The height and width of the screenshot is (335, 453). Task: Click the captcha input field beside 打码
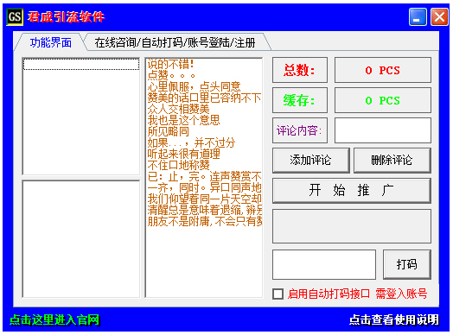tap(324, 264)
